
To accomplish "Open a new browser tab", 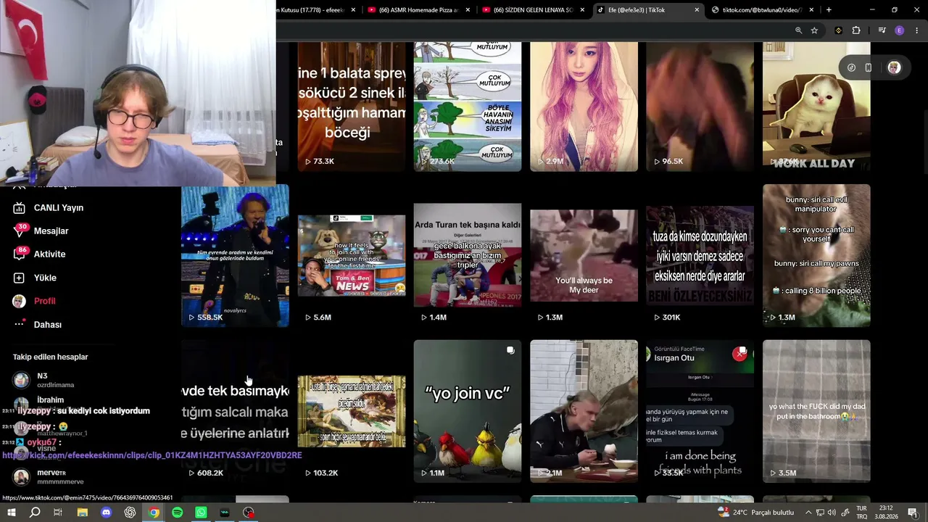I will tap(829, 10).
